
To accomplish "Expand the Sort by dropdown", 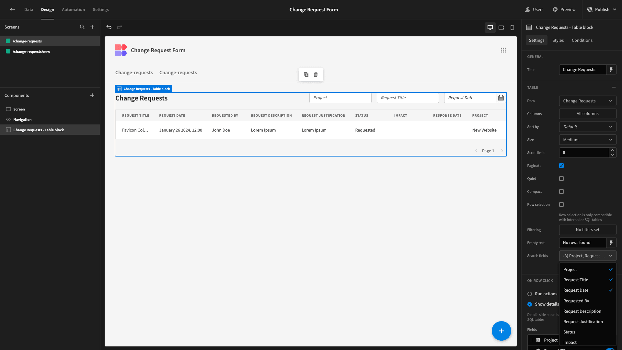I will (x=587, y=126).
